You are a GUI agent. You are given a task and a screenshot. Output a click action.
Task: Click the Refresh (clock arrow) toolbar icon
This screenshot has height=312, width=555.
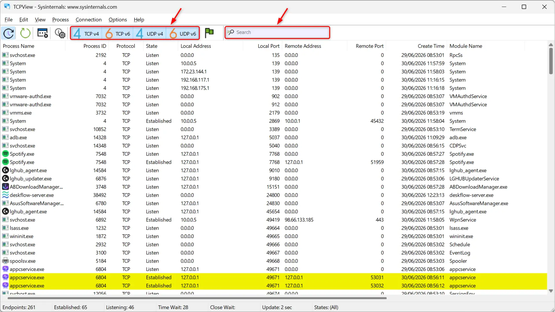(x=9, y=33)
